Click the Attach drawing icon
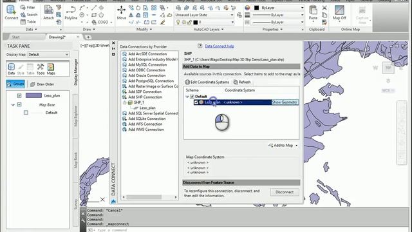Screen dimensions: 412x232 [49, 13]
